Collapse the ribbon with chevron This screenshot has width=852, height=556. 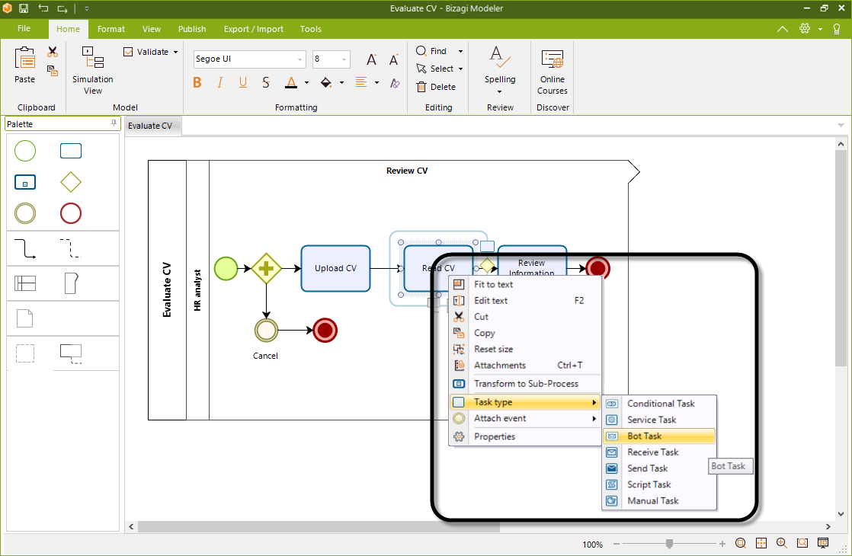pyautogui.click(x=783, y=29)
